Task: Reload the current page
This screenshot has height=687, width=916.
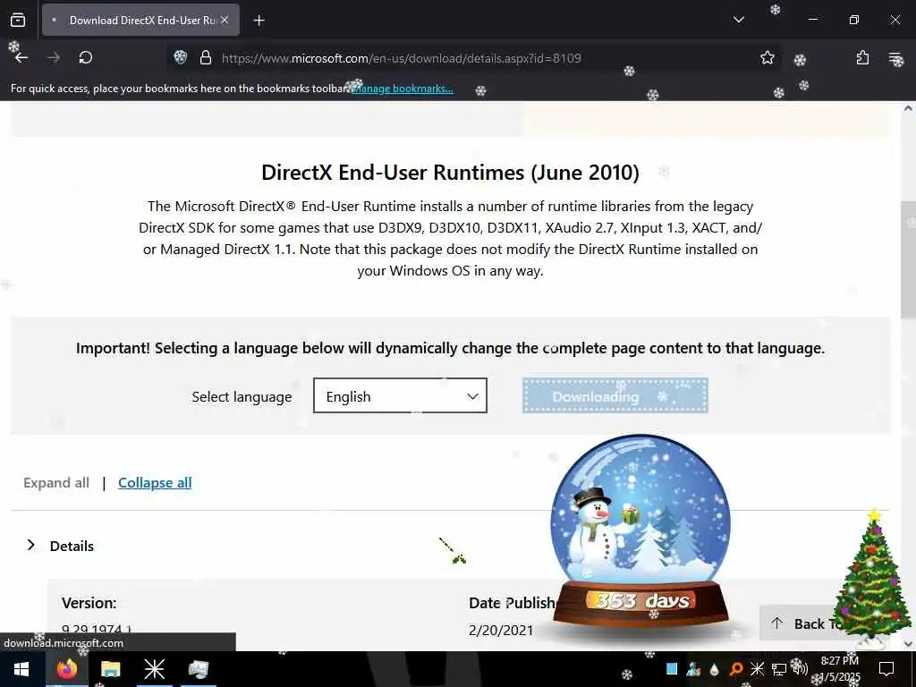Action: click(86, 57)
